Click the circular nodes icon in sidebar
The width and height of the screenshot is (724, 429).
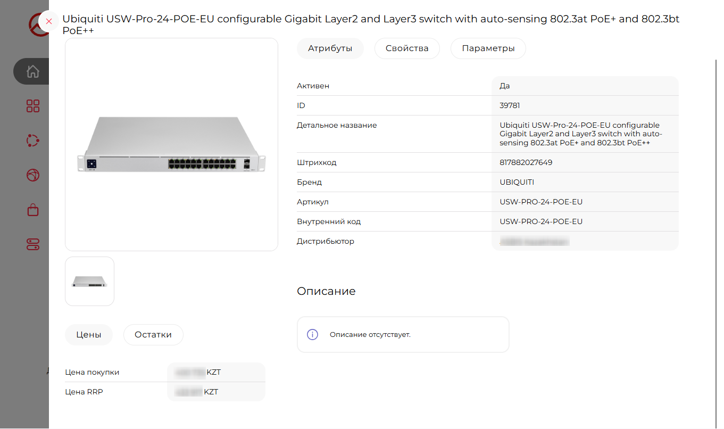click(33, 141)
